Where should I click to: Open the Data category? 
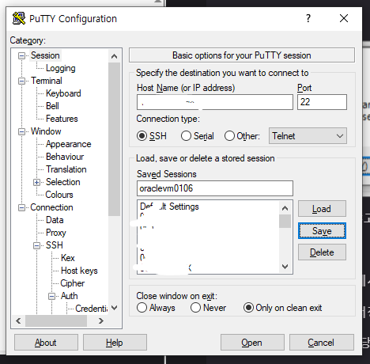pos(55,220)
